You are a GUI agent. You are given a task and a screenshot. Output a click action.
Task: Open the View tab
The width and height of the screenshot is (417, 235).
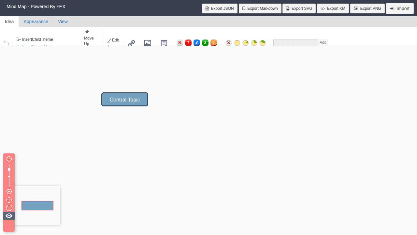point(63,22)
